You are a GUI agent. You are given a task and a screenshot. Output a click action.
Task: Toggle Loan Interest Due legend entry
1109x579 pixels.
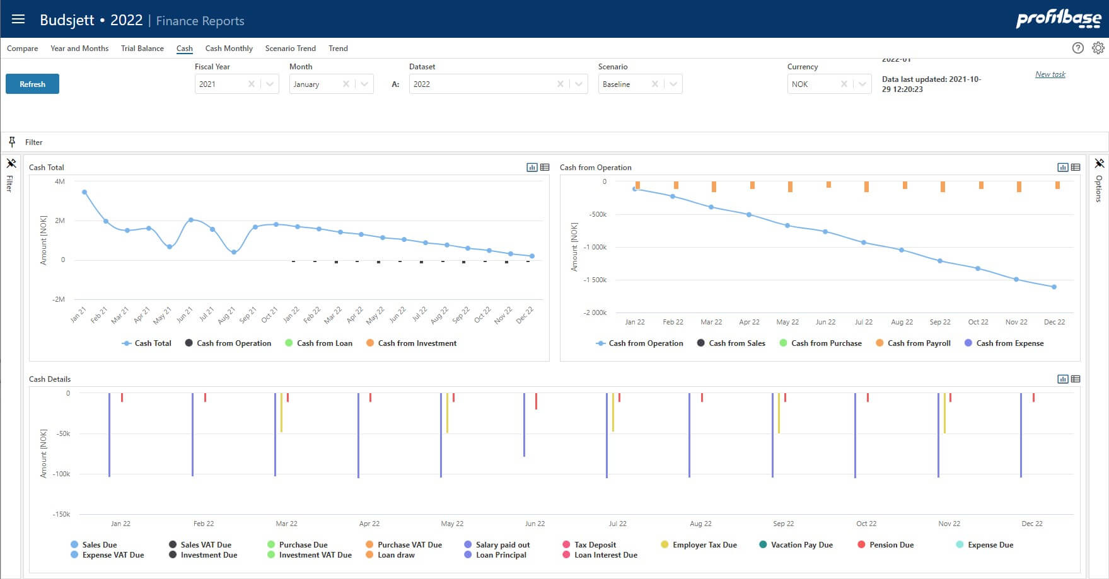(600, 555)
